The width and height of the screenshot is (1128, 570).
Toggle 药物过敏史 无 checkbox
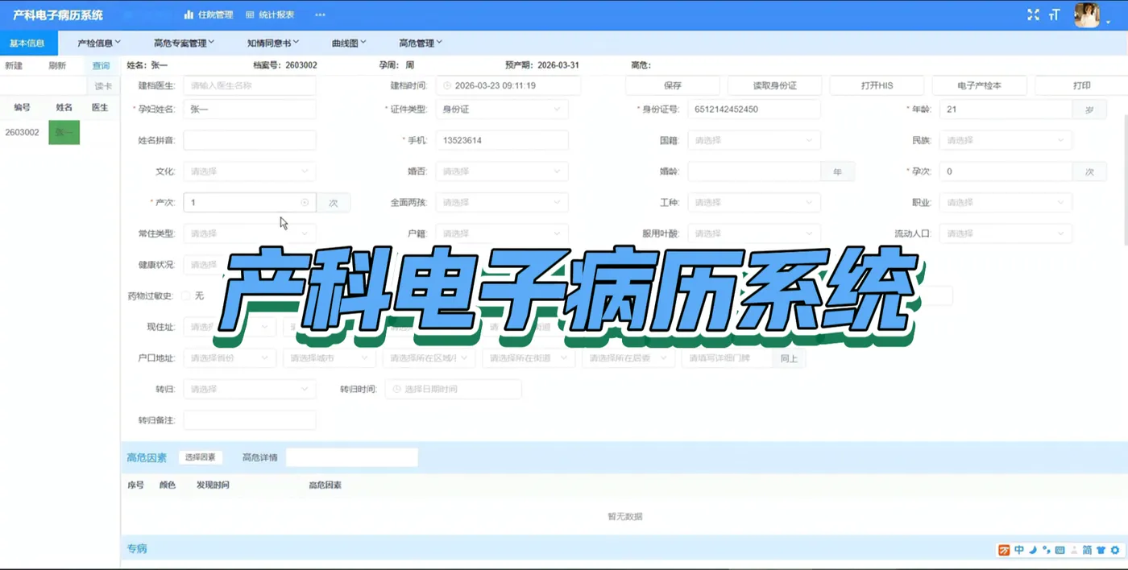[x=185, y=295]
